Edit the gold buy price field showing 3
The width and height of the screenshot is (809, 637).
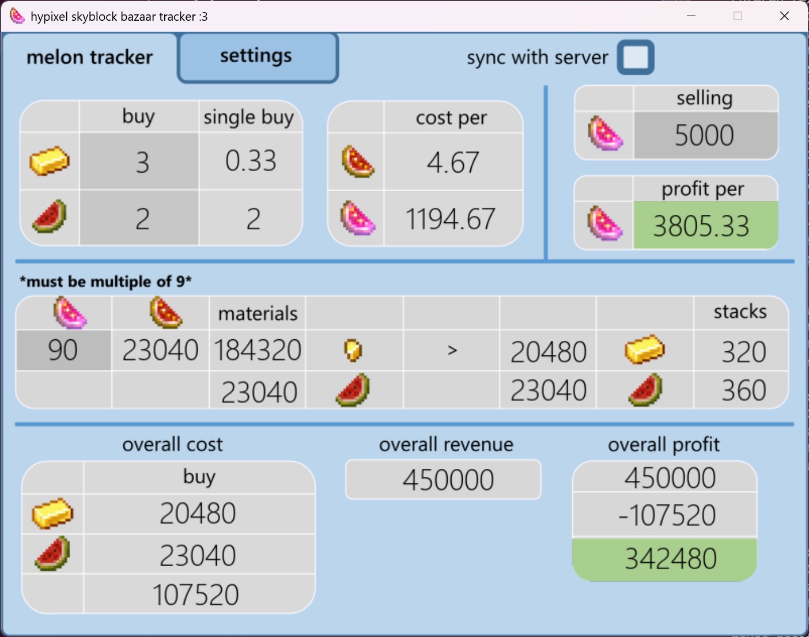click(x=139, y=161)
